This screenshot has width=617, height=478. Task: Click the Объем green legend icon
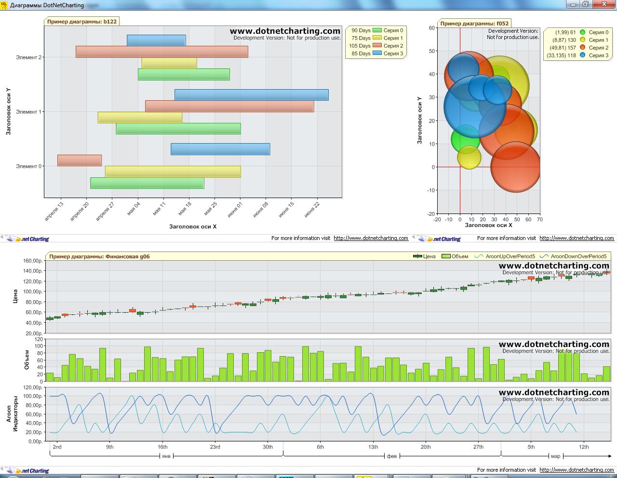click(446, 256)
